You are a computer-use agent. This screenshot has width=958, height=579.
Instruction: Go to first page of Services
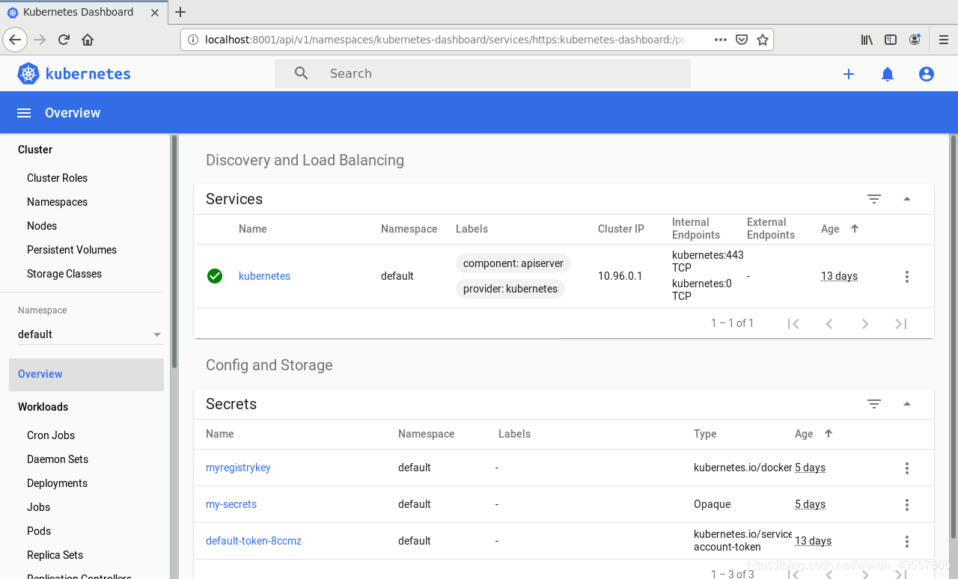[x=793, y=324]
